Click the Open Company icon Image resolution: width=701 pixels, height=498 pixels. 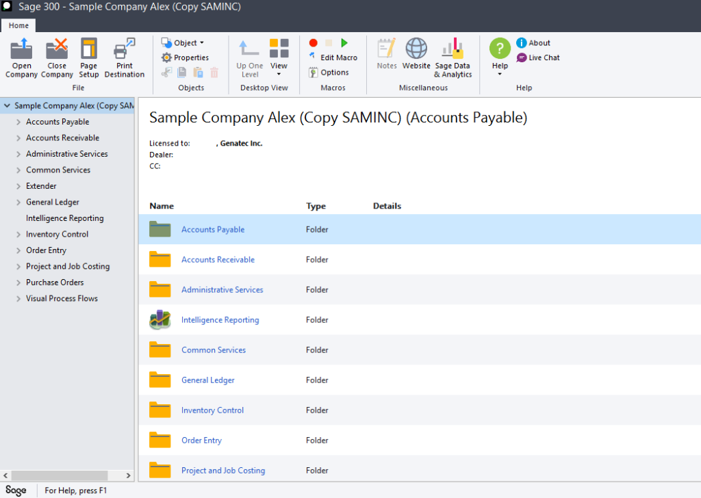(21, 49)
